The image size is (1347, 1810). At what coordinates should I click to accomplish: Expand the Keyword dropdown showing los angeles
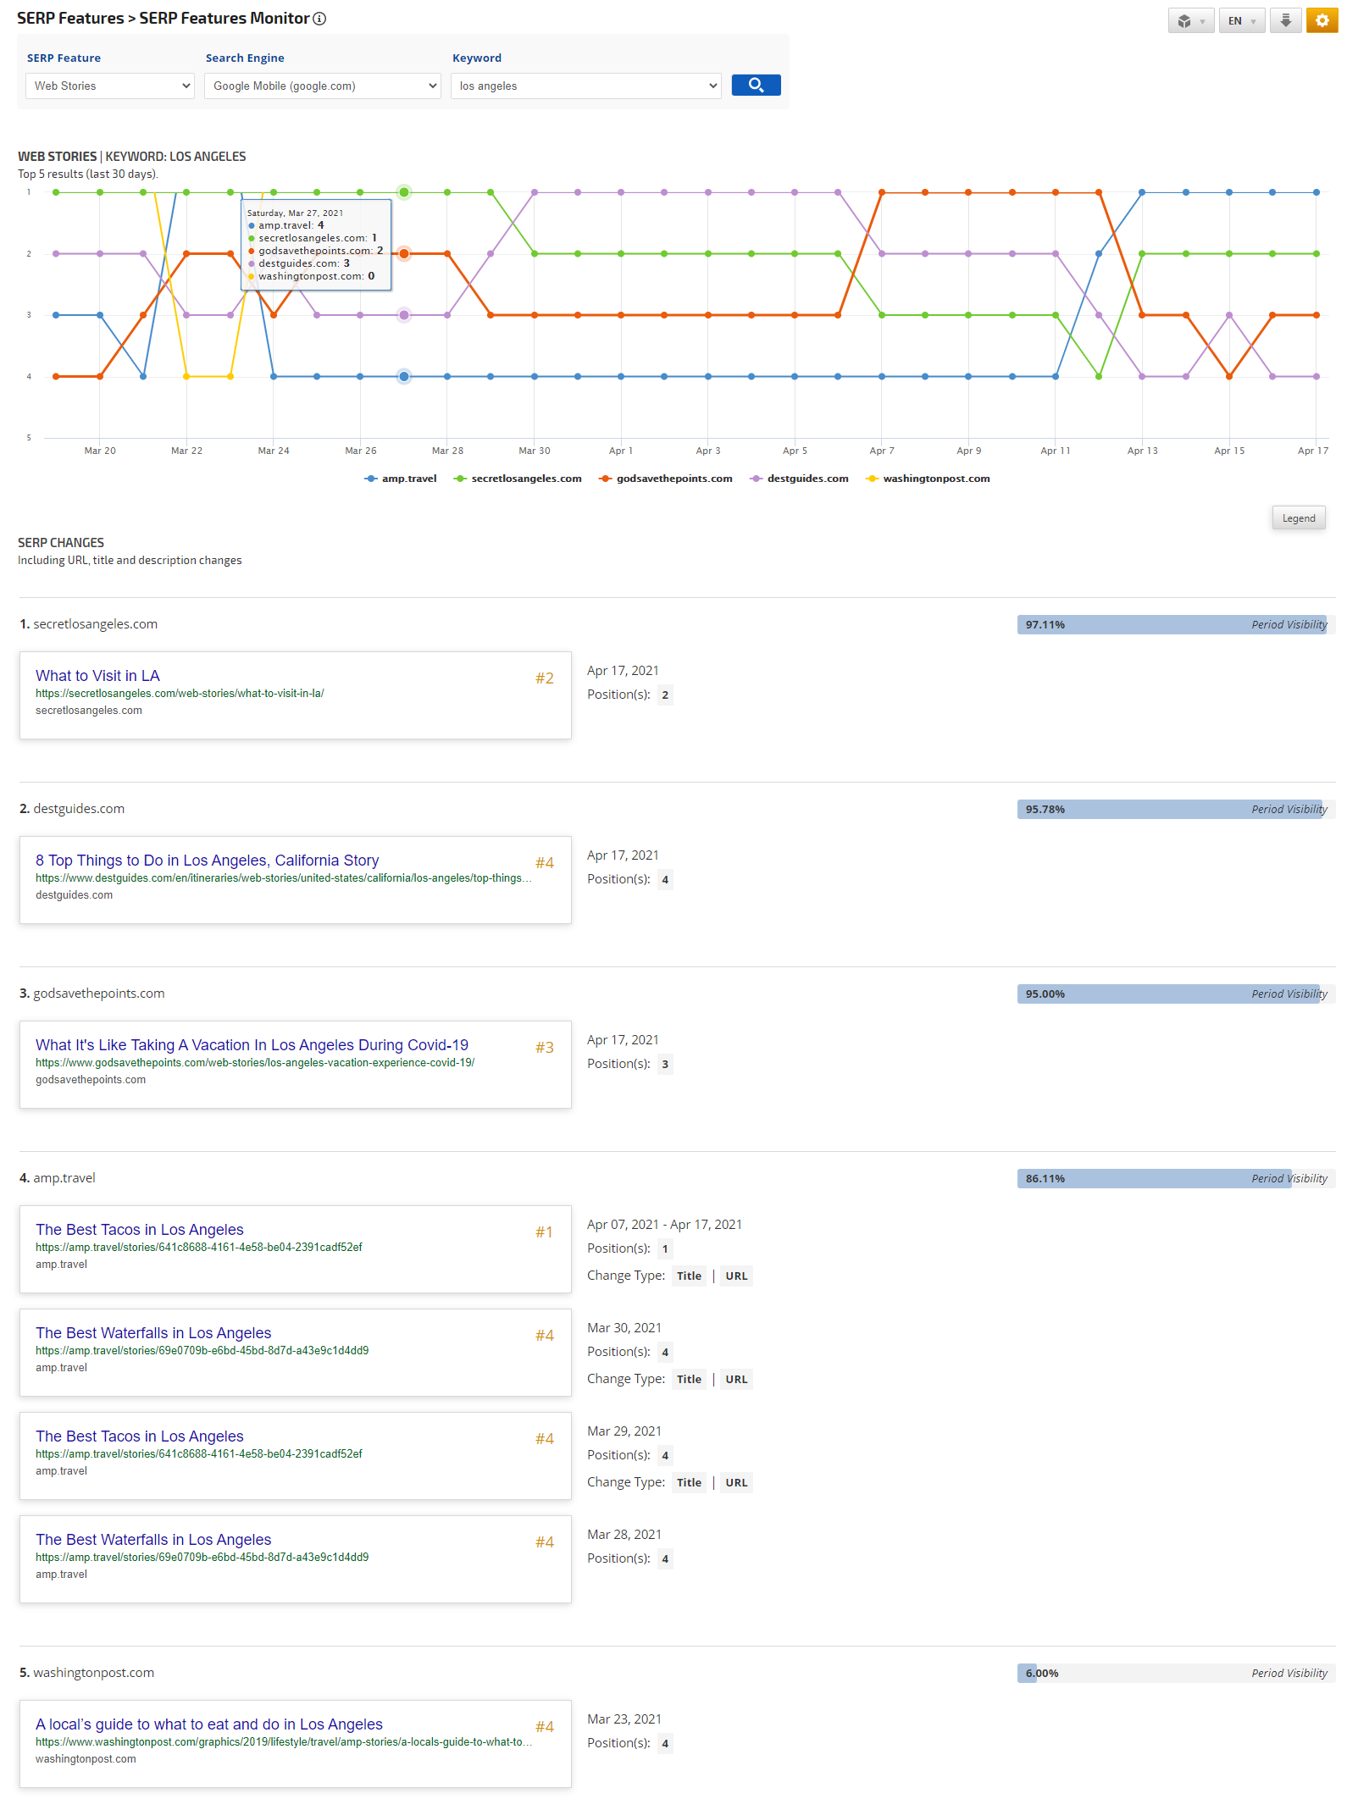586,86
